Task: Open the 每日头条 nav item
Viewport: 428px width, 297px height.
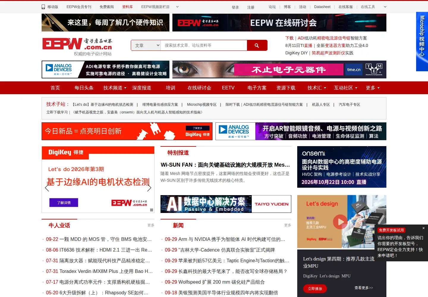Action: [84, 88]
